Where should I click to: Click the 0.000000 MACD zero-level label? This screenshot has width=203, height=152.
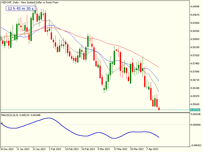(x=196, y=125)
